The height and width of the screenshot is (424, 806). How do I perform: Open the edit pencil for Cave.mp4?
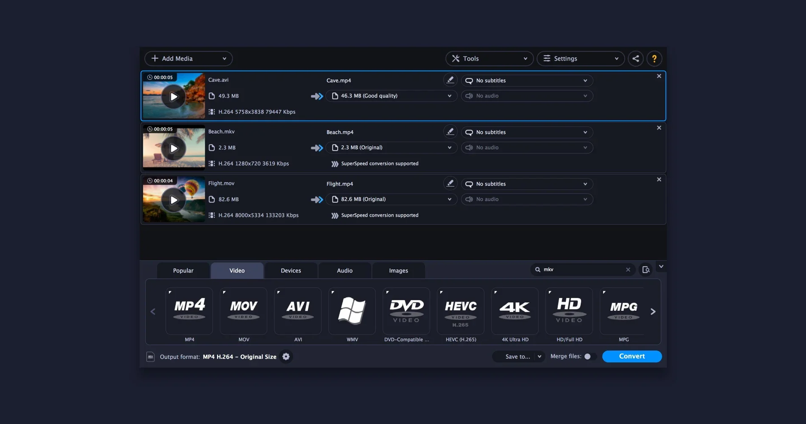pos(450,80)
